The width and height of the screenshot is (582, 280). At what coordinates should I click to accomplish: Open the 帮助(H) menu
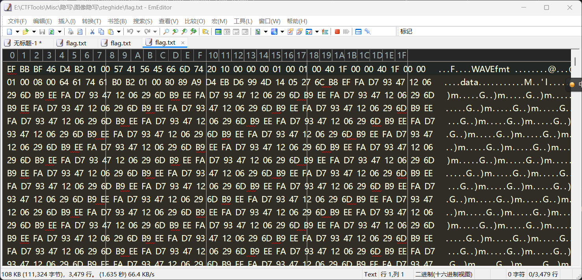(297, 21)
